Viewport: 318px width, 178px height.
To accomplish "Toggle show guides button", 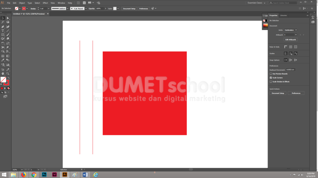I will (x=286, y=53).
